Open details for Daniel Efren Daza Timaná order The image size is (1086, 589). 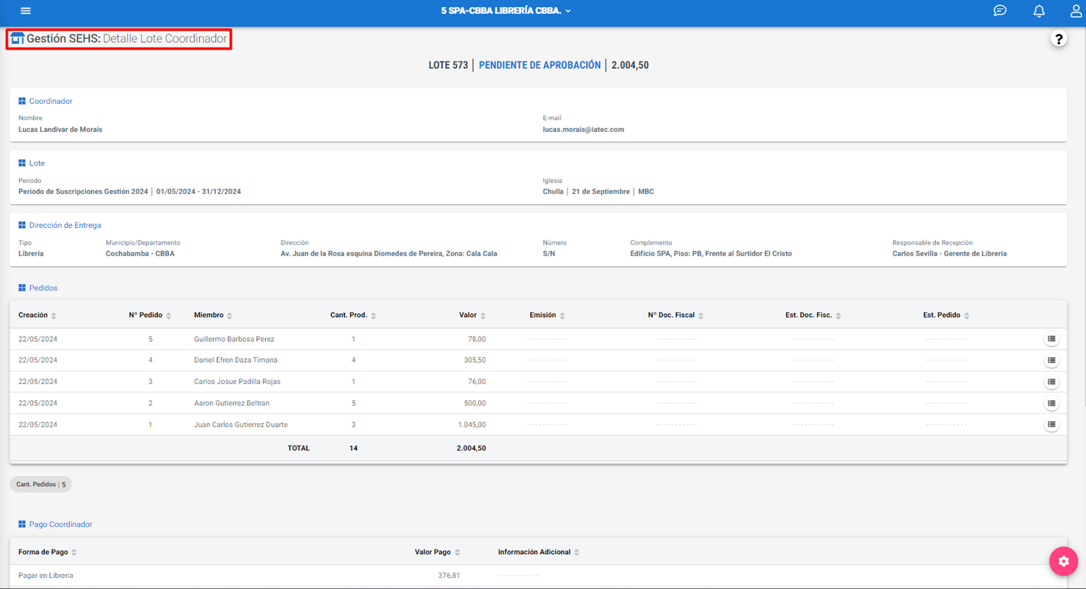(1051, 360)
